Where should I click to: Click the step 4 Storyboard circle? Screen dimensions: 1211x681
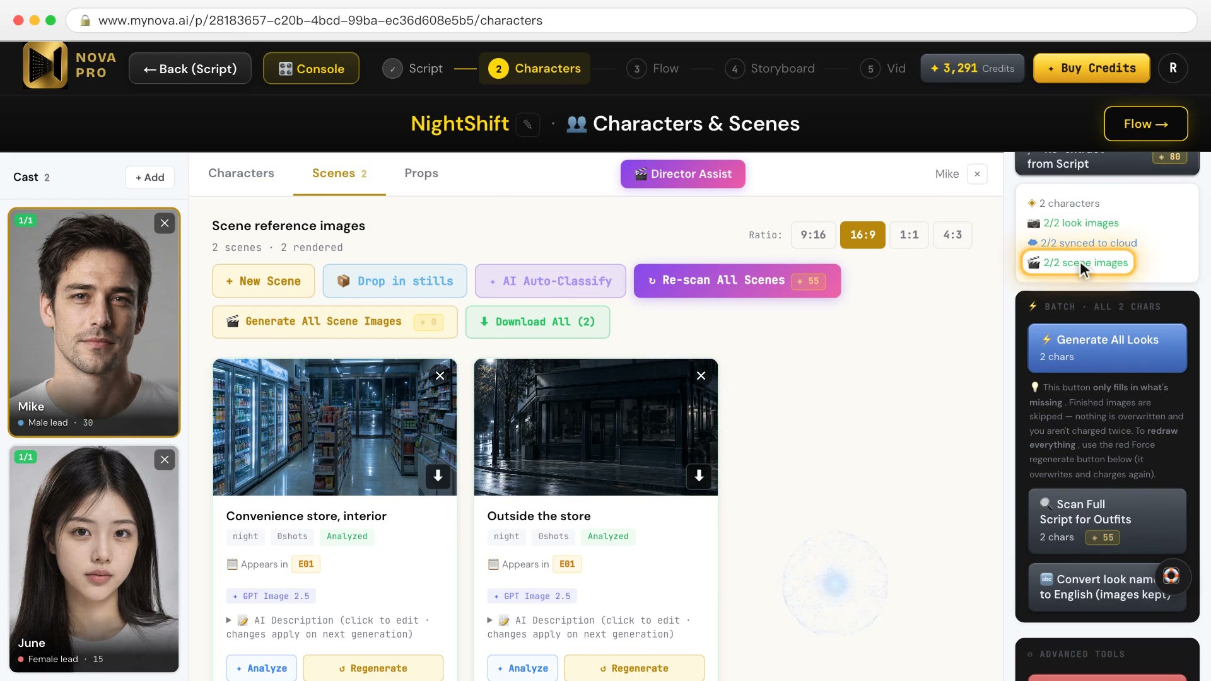click(x=734, y=69)
